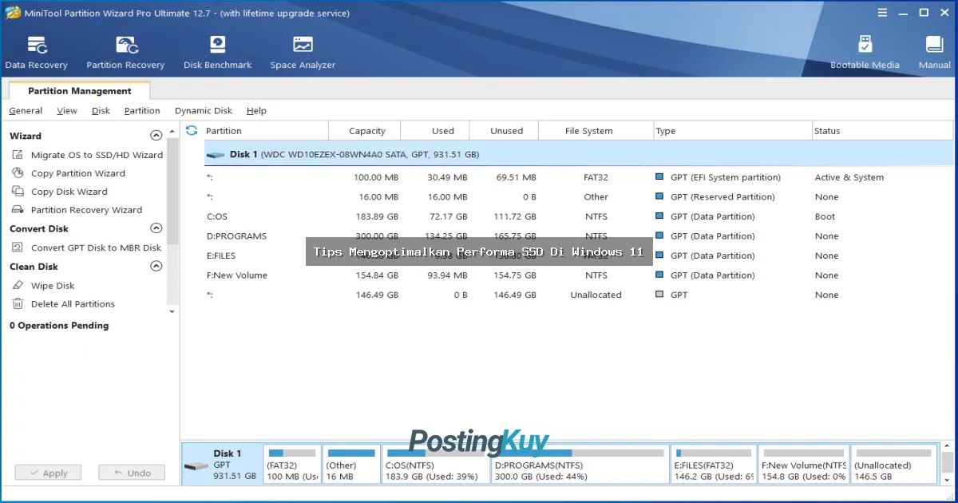Open the View menu
The width and height of the screenshot is (958, 503).
[67, 111]
